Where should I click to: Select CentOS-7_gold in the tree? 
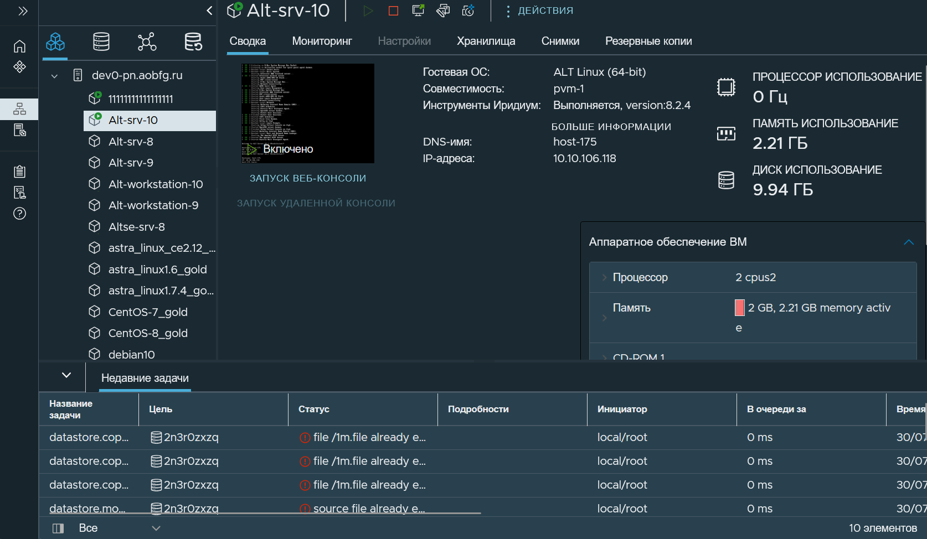point(148,312)
